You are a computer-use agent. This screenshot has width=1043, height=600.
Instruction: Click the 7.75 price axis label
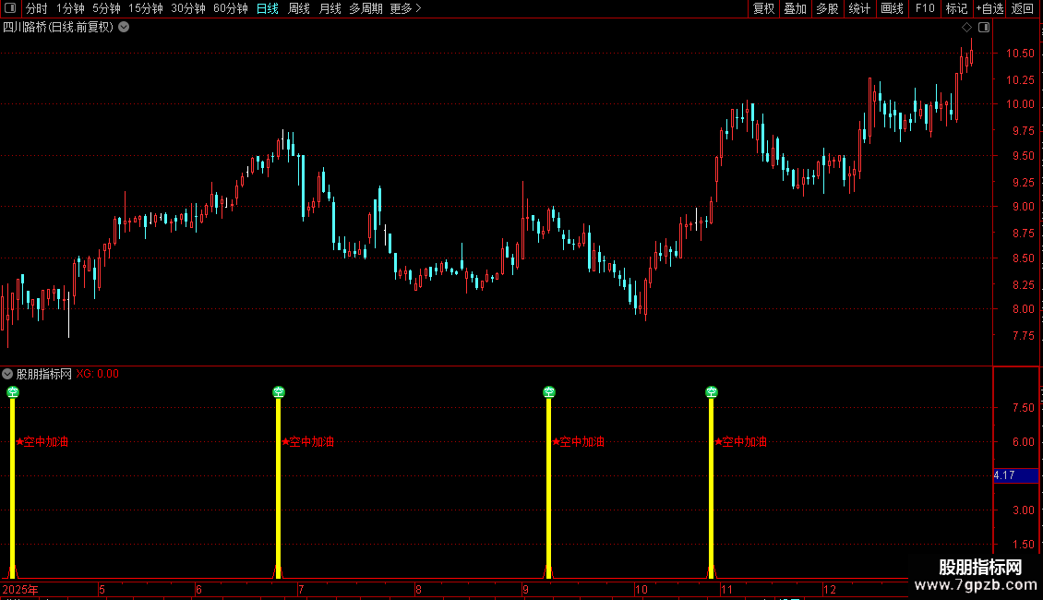point(1023,336)
